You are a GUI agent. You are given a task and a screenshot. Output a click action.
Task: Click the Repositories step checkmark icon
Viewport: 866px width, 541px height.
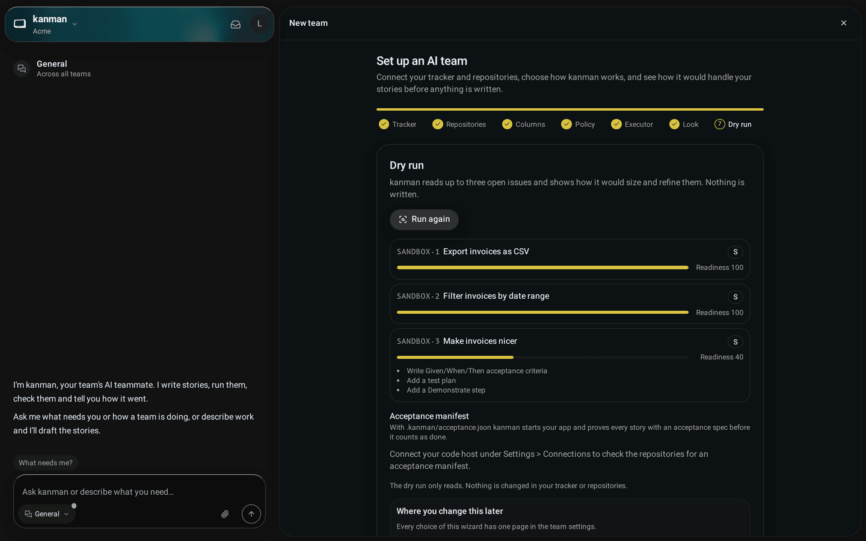[438, 124]
